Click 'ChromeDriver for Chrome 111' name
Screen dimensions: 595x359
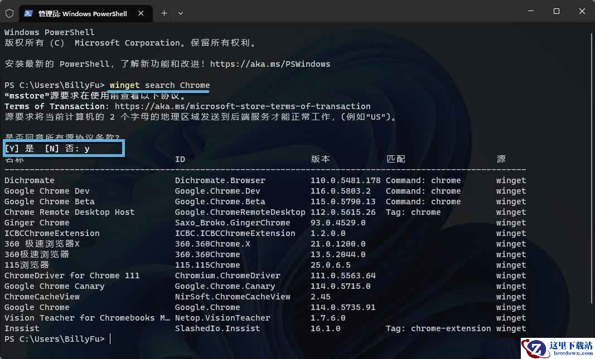pos(72,276)
